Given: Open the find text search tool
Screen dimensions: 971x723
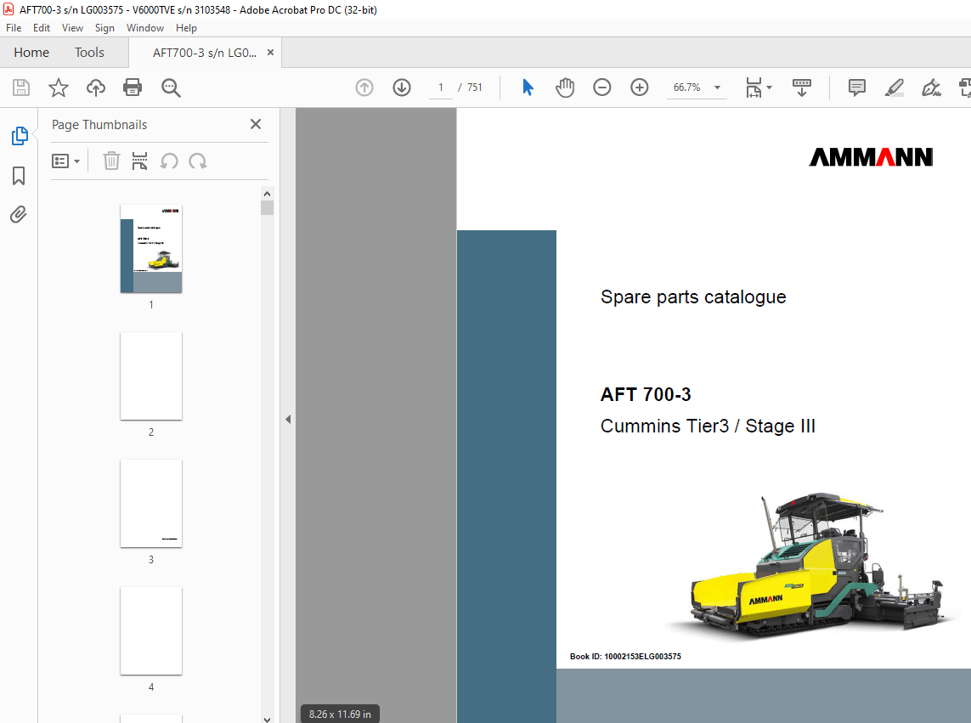Looking at the screenshot, I should click(171, 88).
